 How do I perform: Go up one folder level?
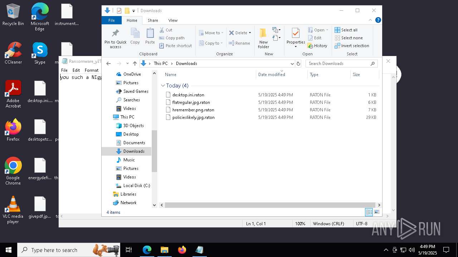(x=135, y=64)
